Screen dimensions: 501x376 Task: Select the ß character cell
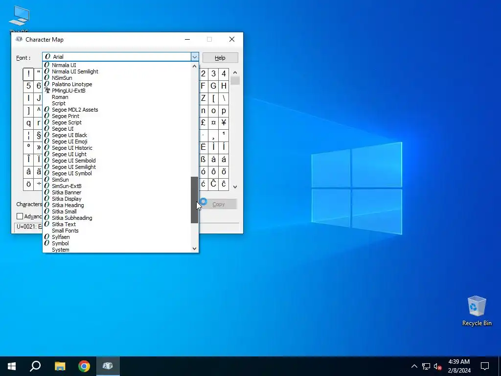(203, 160)
